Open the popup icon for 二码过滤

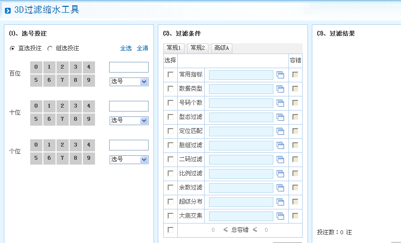click(280, 159)
